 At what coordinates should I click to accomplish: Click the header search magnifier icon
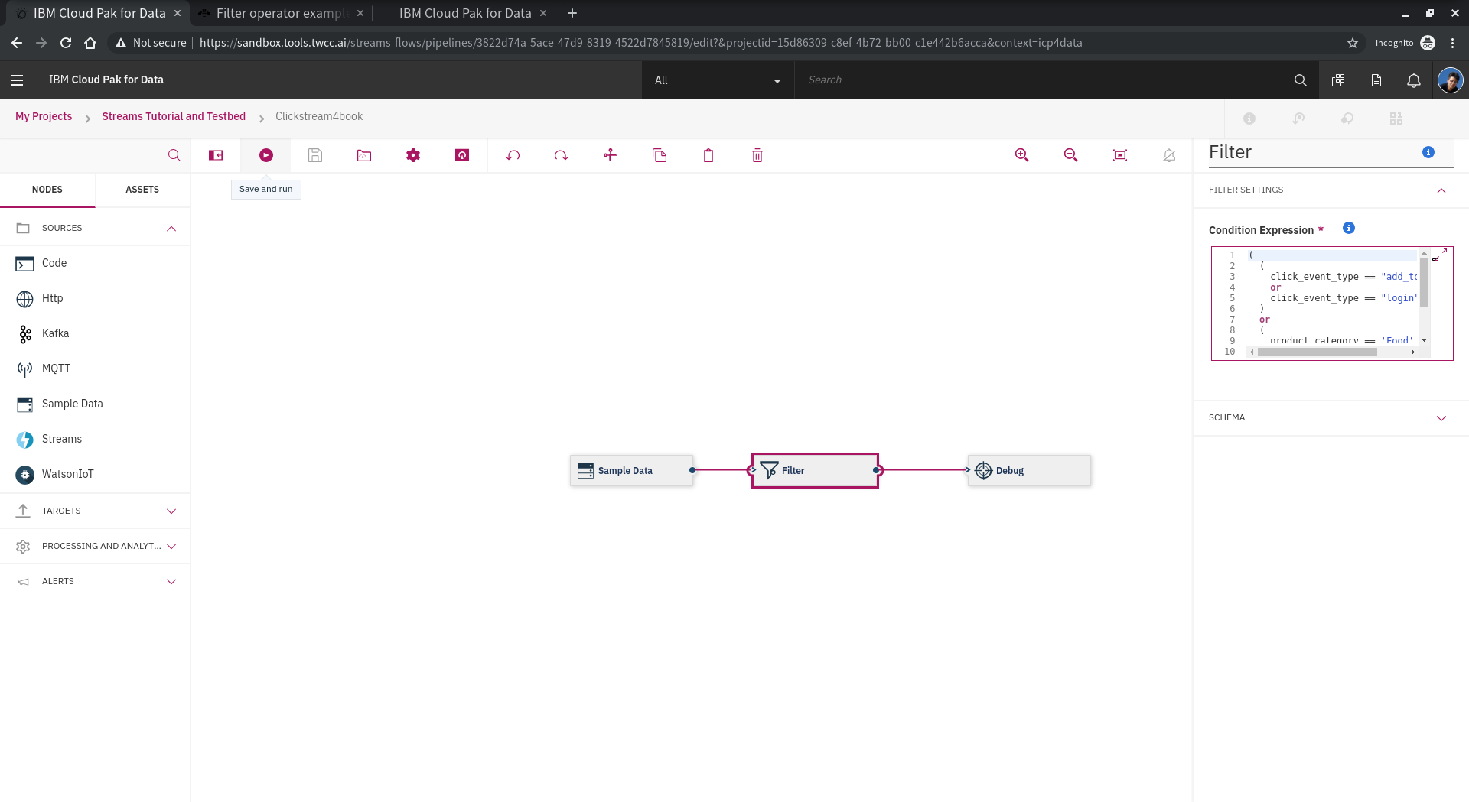[1300, 80]
